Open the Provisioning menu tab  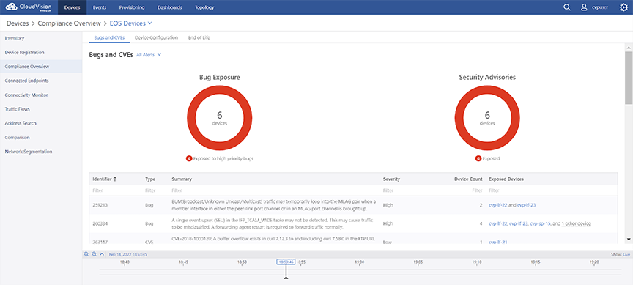click(x=132, y=7)
